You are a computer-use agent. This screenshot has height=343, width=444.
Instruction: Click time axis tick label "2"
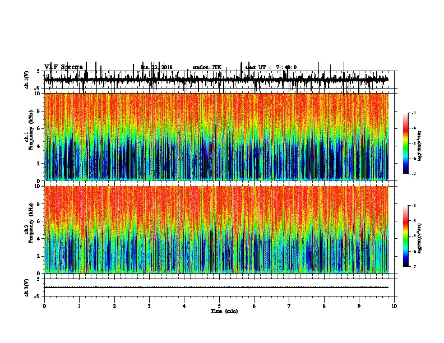click(114, 306)
